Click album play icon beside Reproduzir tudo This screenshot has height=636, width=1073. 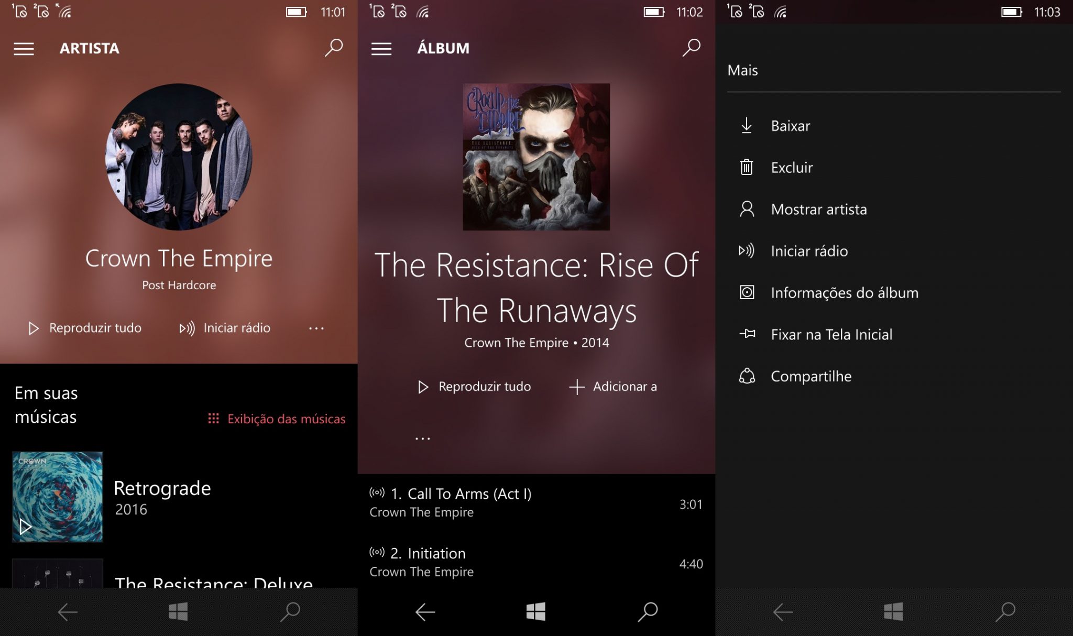(423, 387)
